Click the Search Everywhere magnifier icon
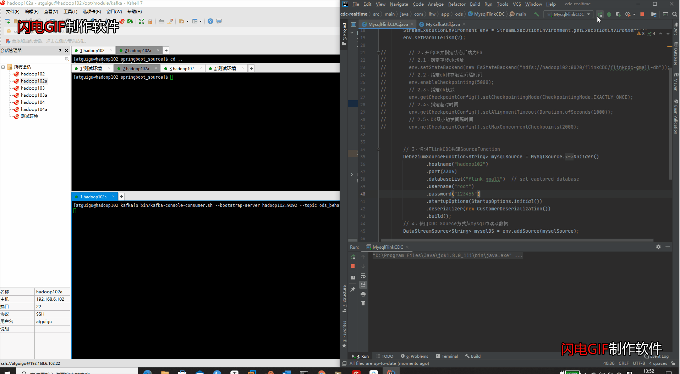This screenshot has width=680, height=374. (x=675, y=14)
